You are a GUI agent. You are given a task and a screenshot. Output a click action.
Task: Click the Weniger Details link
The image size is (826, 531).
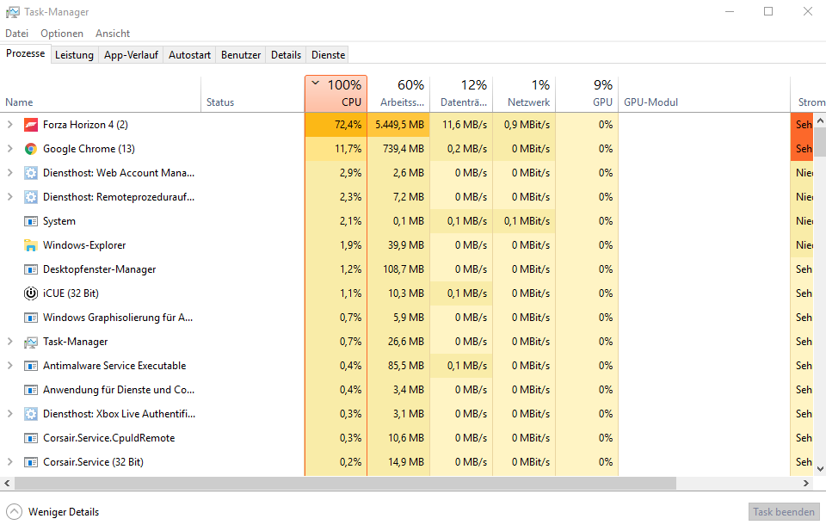[64, 512]
